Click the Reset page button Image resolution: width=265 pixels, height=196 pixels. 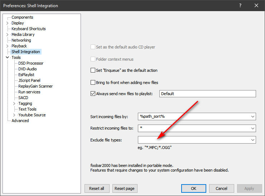125,188
